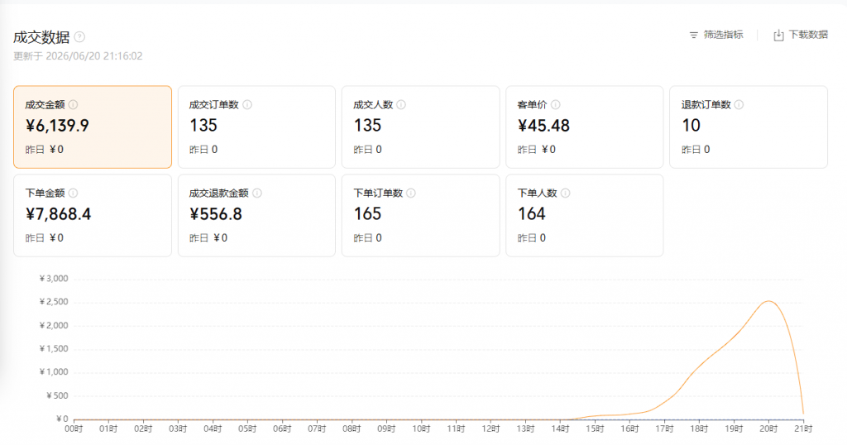Click the 18时 label on chart axis
847x445 pixels.
click(x=699, y=428)
